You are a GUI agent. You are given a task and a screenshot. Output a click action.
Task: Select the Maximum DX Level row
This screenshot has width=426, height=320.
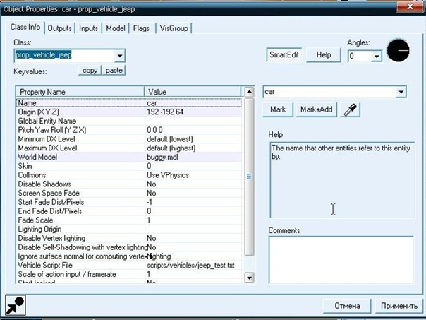(x=129, y=148)
